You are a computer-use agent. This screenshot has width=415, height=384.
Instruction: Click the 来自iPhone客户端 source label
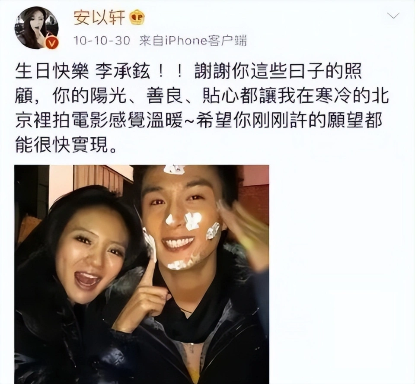click(x=193, y=41)
